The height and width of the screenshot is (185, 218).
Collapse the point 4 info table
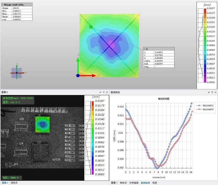point(144,49)
